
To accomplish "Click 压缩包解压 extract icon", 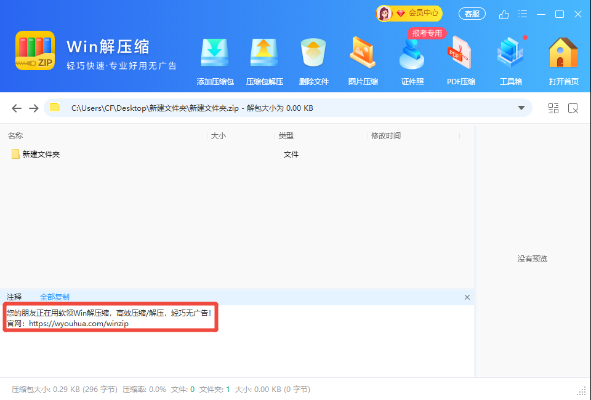I will 264,62.
